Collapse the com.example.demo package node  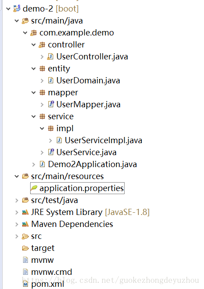tap(25, 33)
